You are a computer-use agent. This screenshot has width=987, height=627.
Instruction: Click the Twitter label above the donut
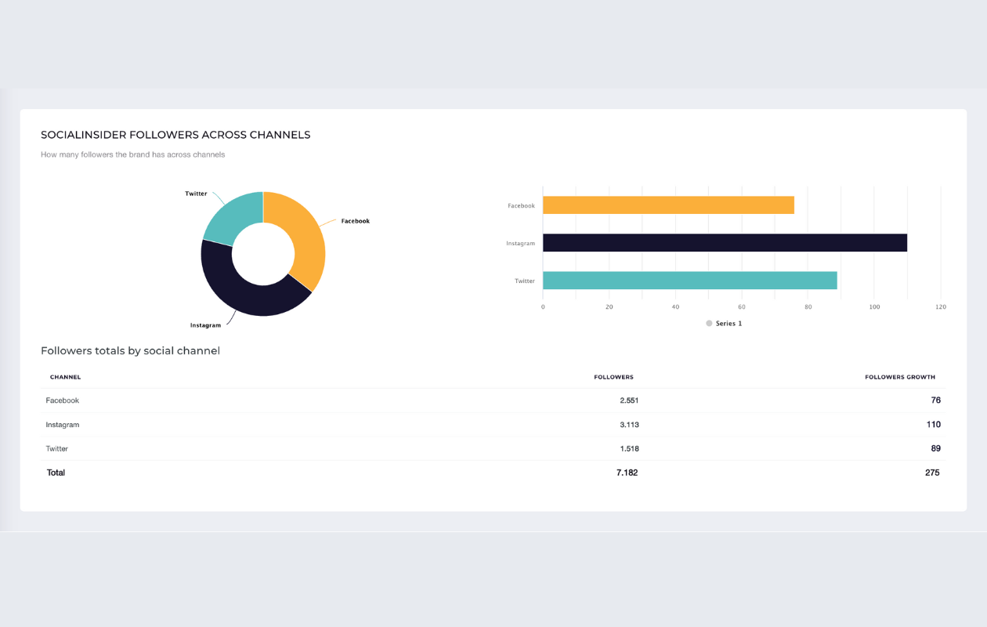[196, 194]
